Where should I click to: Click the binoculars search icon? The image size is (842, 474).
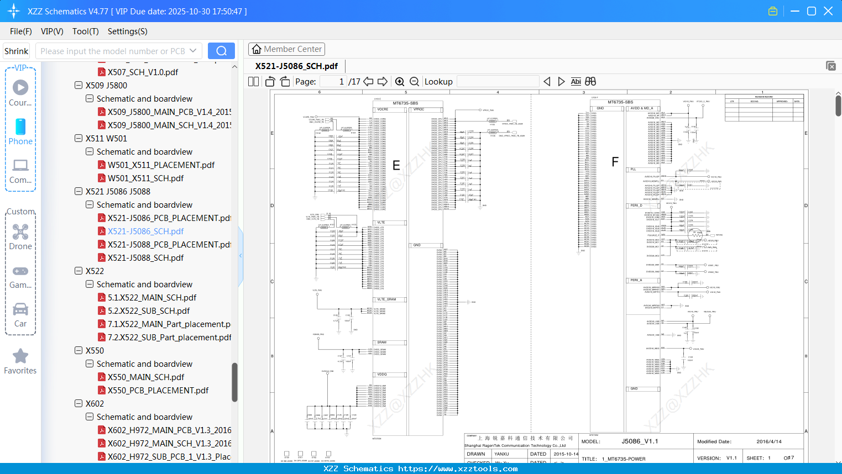(590, 82)
